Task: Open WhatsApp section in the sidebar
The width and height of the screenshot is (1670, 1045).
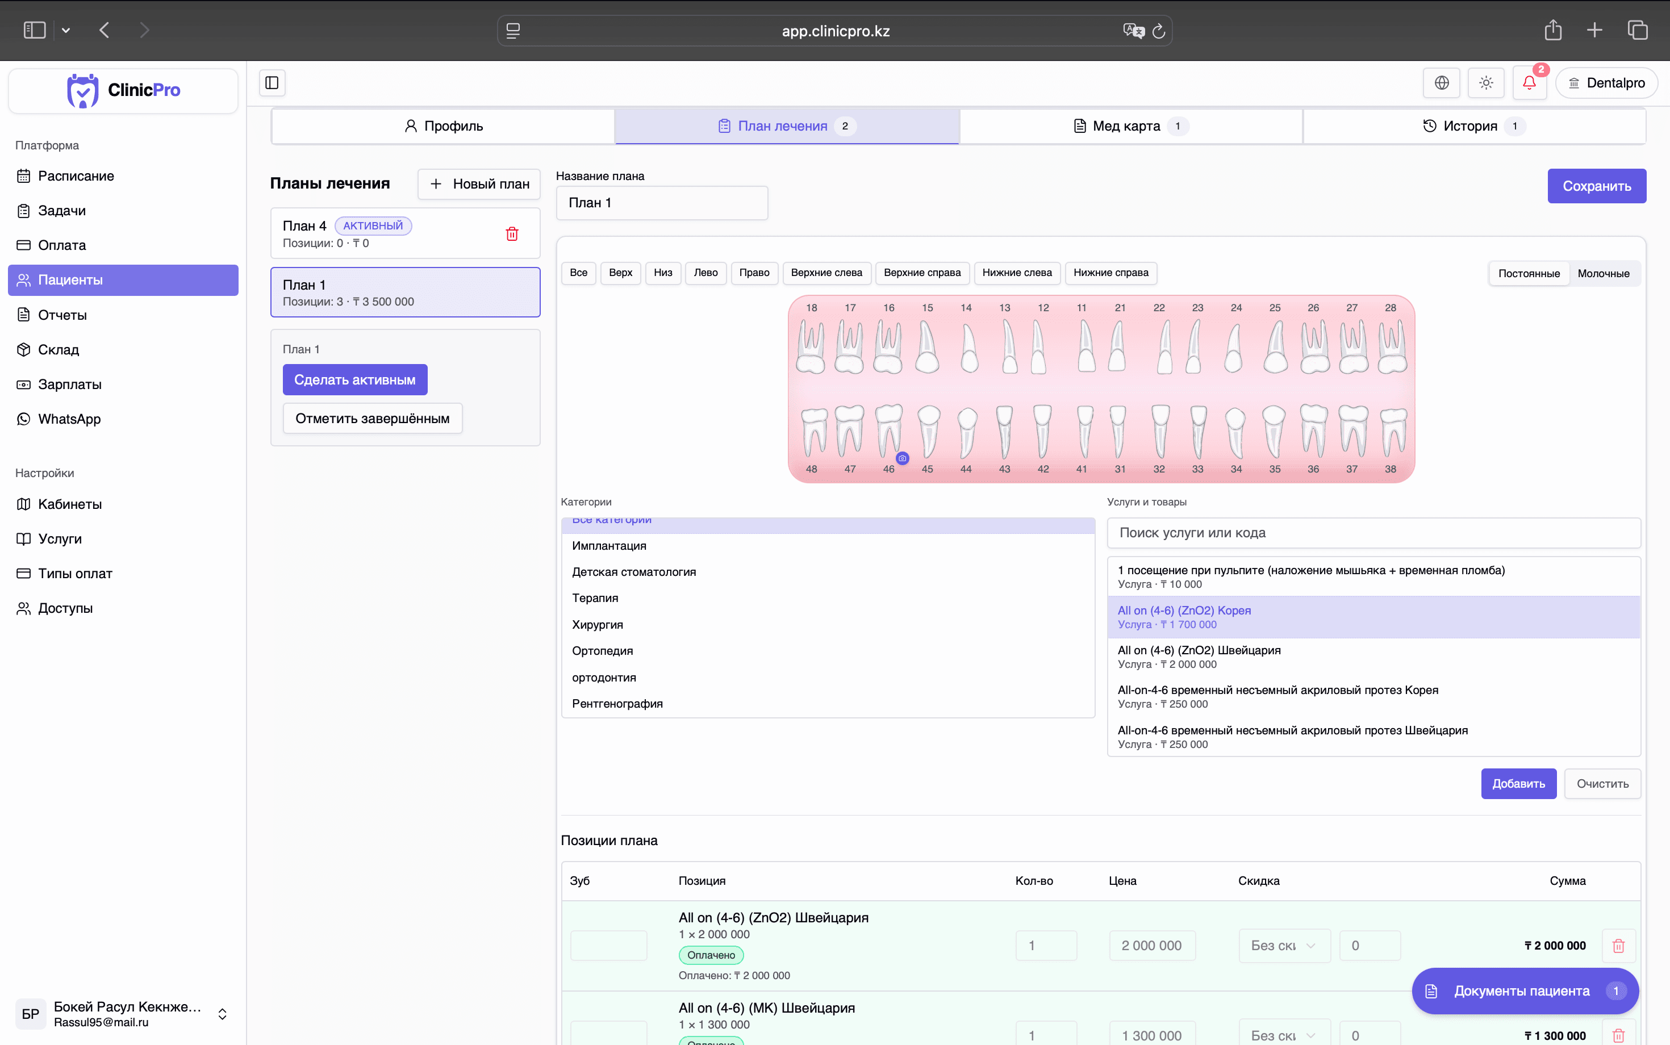Action: tap(69, 418)
